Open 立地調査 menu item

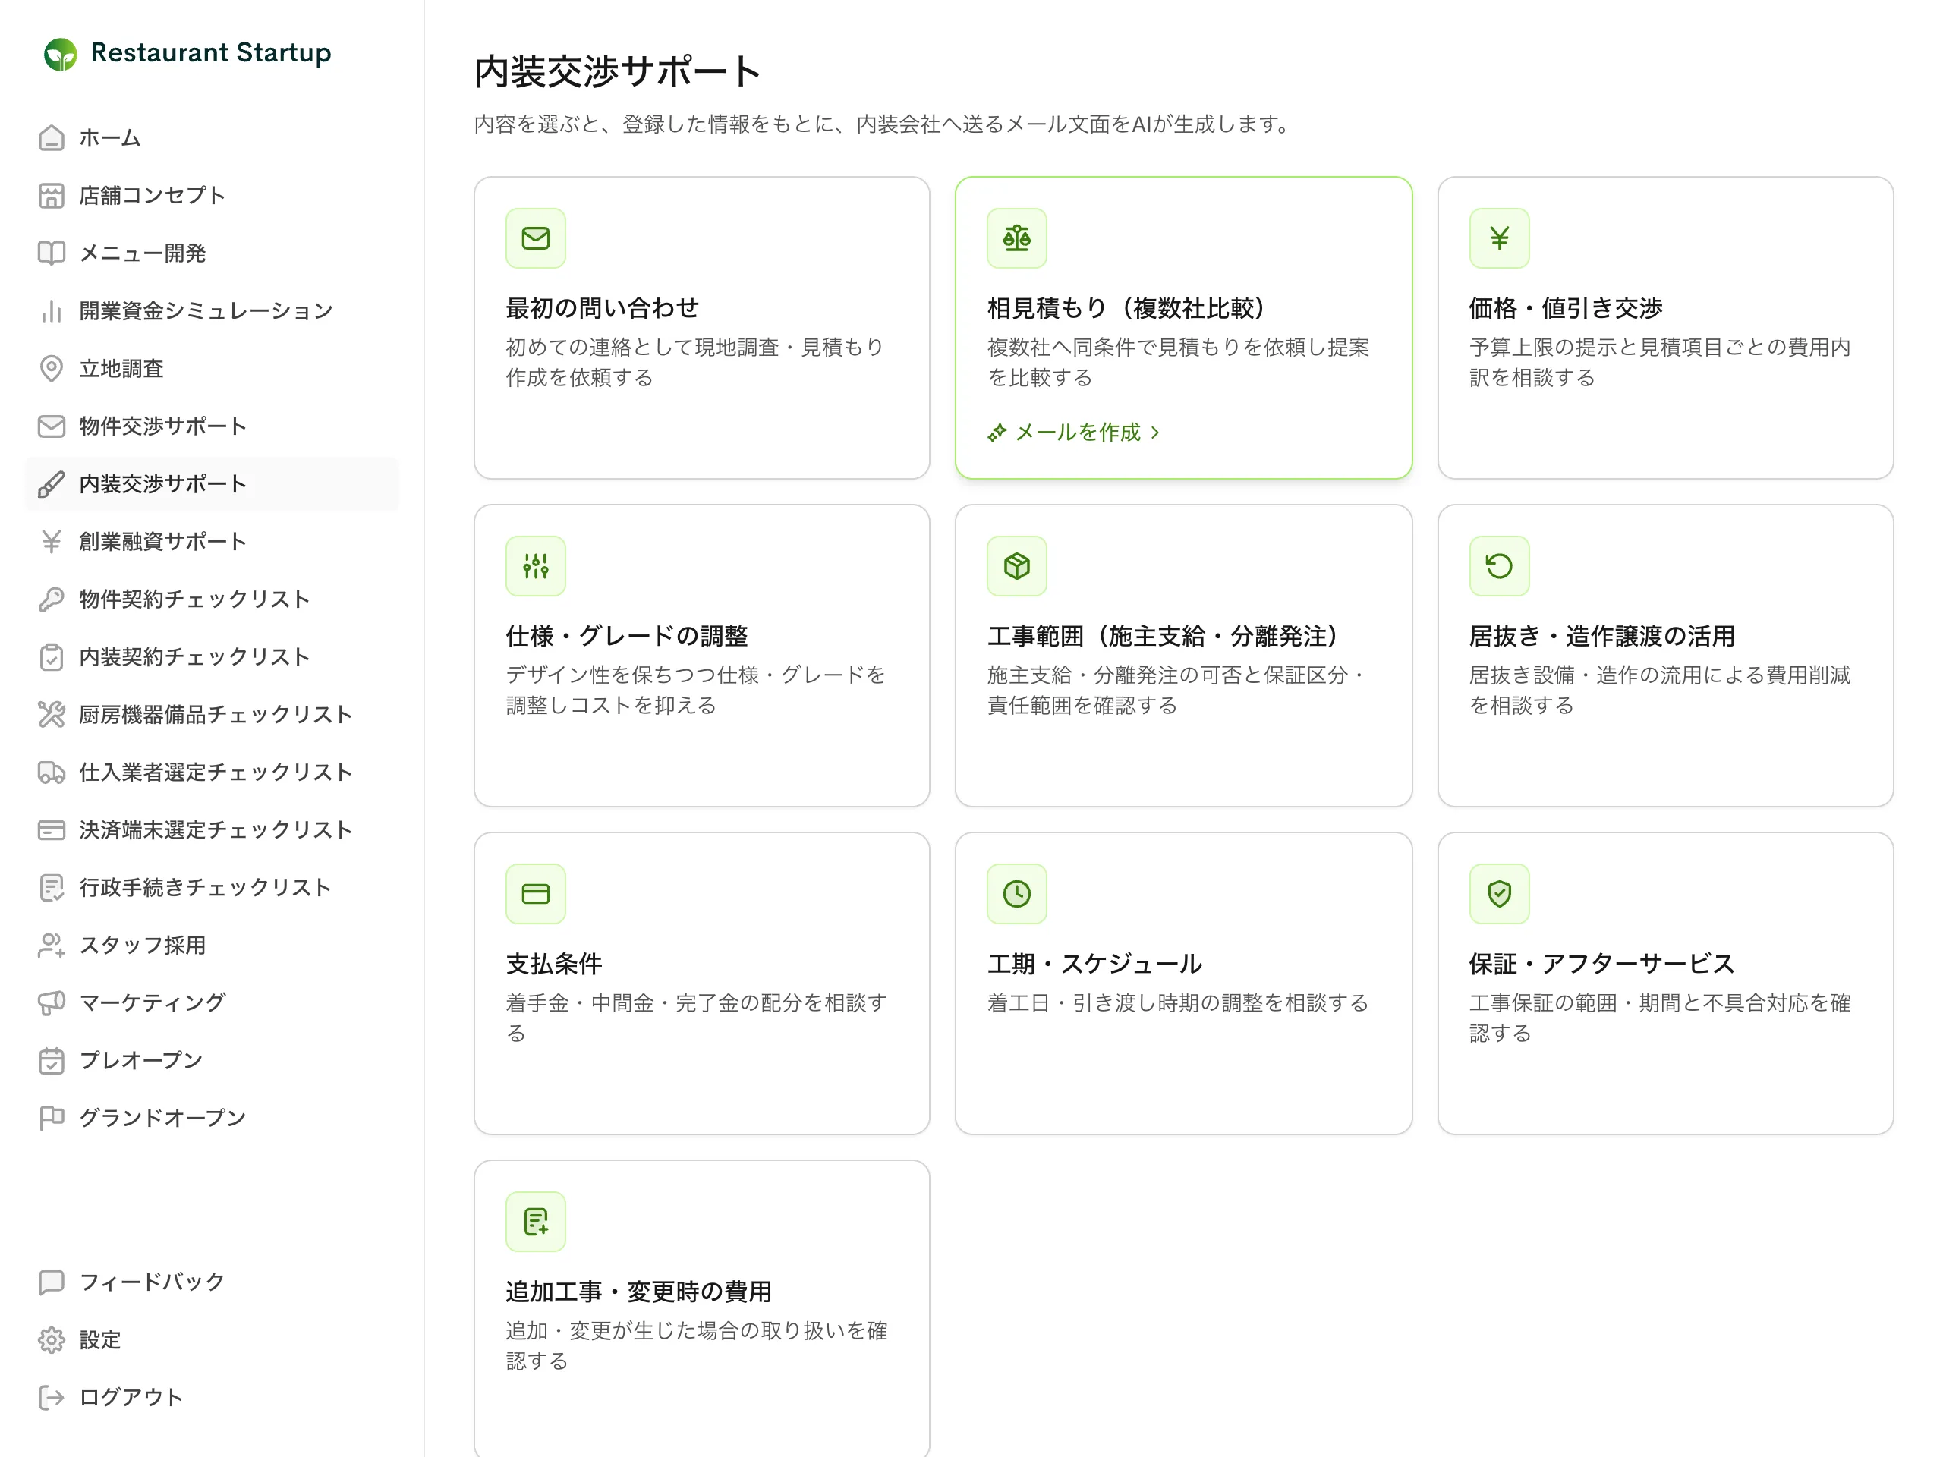tap(212, 369)
